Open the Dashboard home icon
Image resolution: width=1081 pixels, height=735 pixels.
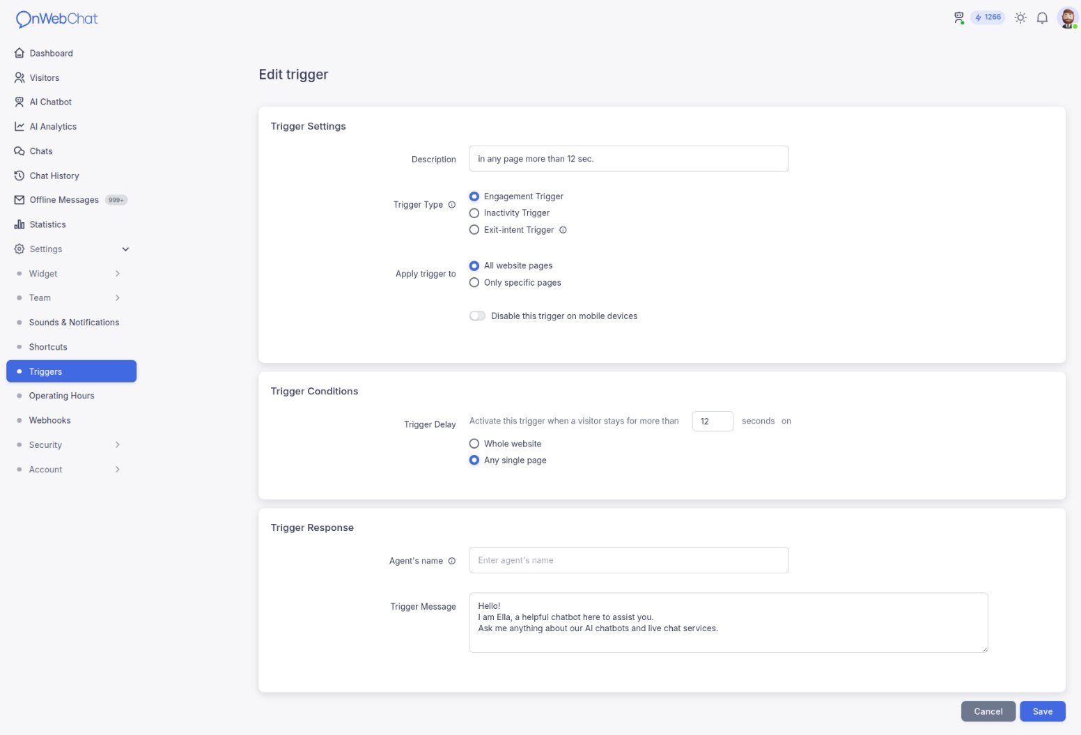20,53
